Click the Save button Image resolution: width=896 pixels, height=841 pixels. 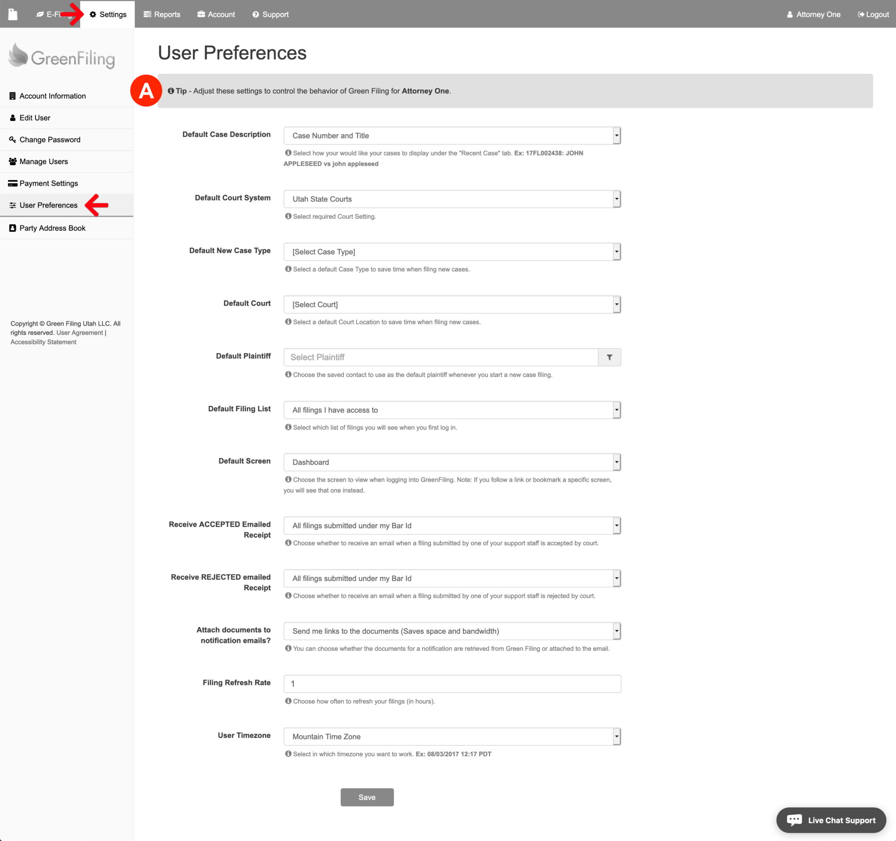tap(367, 797)
